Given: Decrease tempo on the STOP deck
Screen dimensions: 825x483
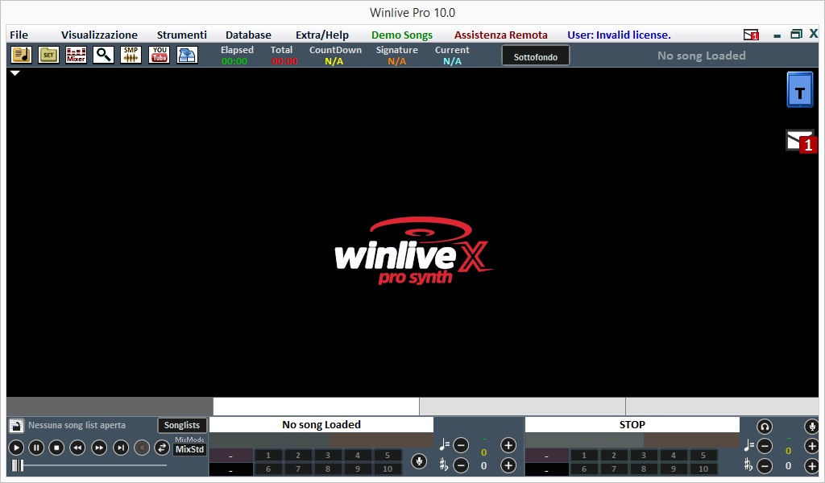Looking at the screenshot, I should 765,446.
